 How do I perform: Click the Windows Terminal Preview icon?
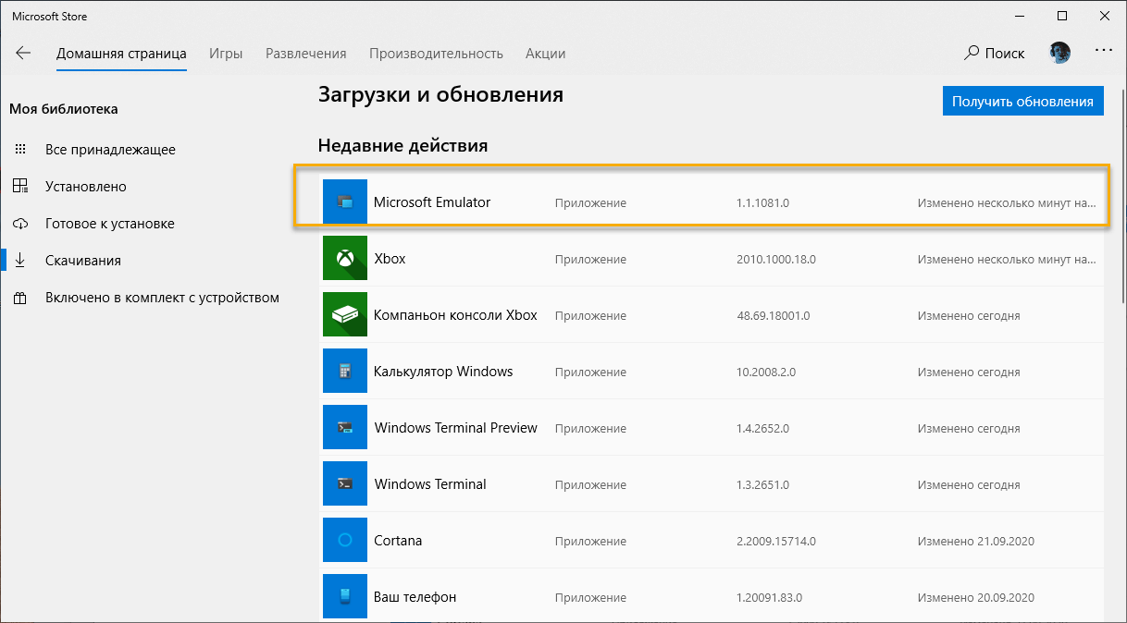(x=345, y=428)
